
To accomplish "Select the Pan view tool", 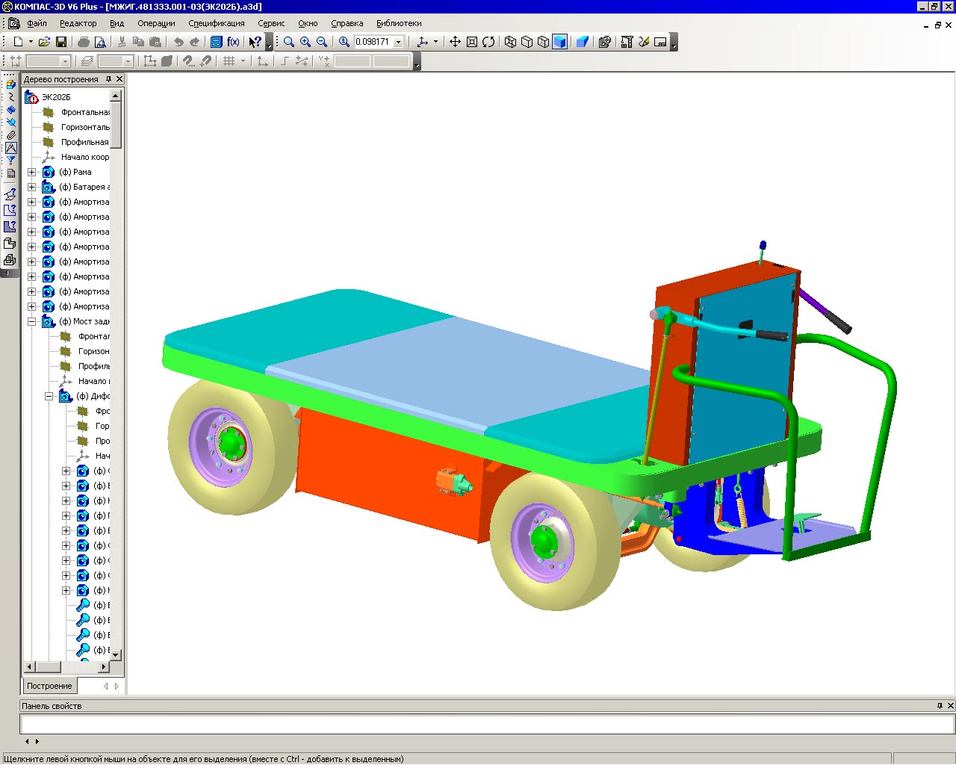I will [455, 42].
